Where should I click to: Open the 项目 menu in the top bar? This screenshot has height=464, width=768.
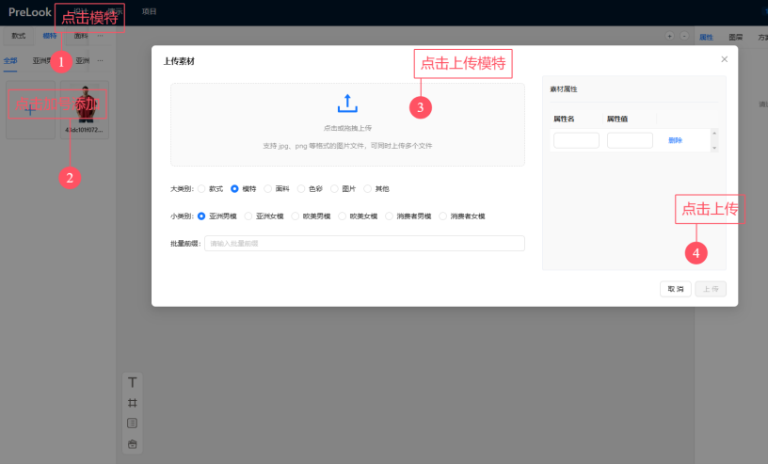[149, 11]
